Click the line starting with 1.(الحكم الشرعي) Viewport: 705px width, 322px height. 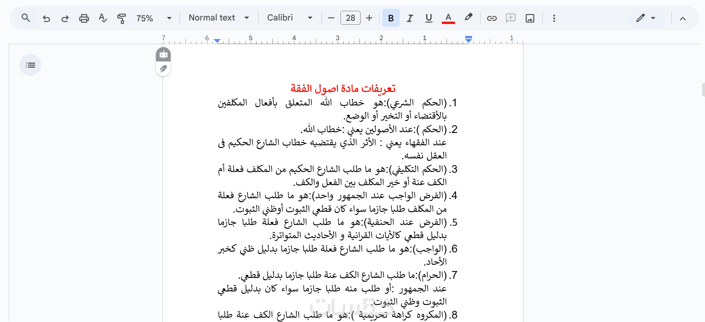[337, 103]
